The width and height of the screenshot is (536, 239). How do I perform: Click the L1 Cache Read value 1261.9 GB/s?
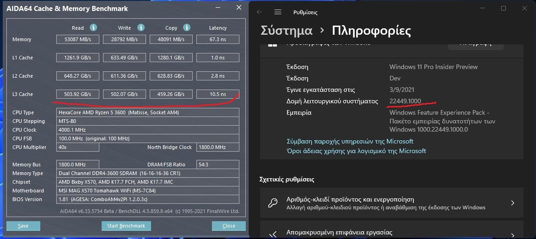pos(78,58)
